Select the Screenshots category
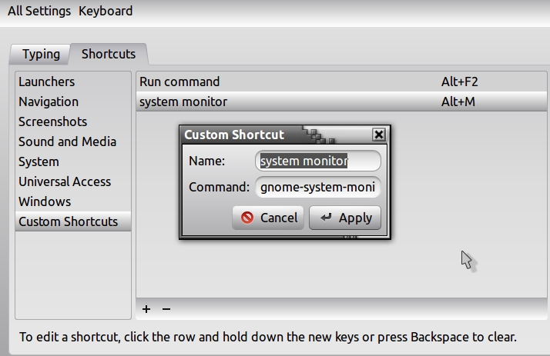This screenshot has width=550, height=356. coord(52,121)
